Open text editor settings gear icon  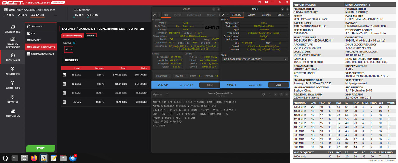[x=264, y=94]
